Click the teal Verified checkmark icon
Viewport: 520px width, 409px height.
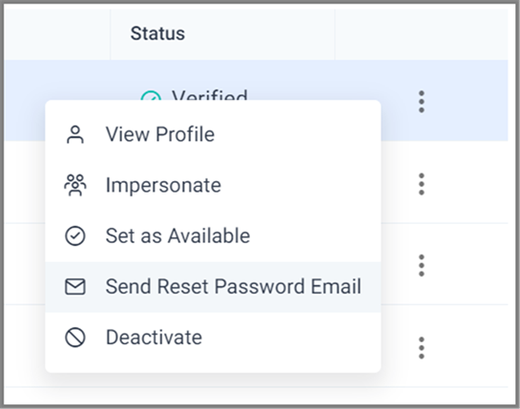click(151, 95)
